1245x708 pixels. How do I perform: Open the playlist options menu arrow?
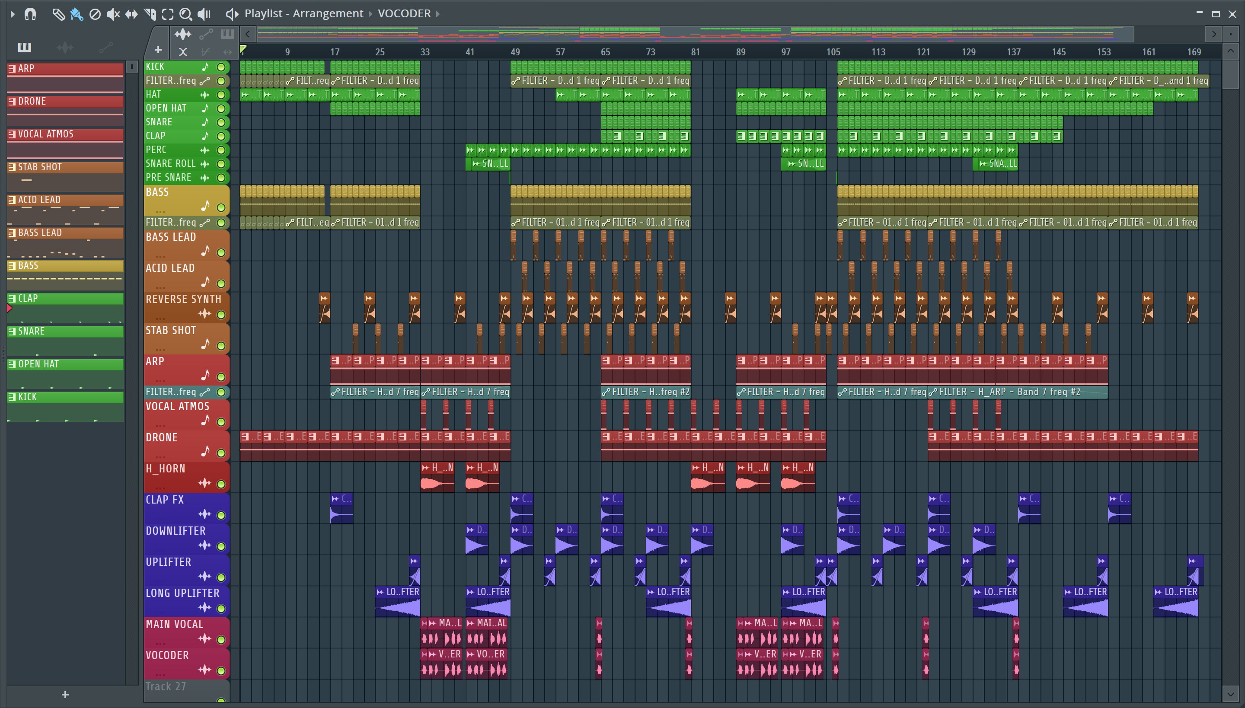pyautogui.click(x=13, y=14)
